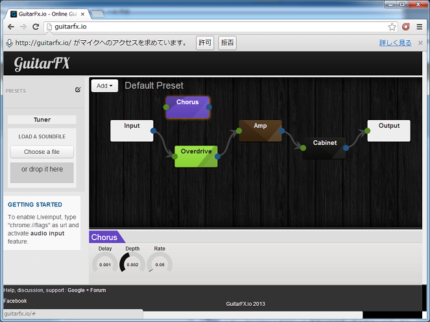Click the Rate knob showing 0.05
This screenshot has height=322, width=430.
(160, 263)
